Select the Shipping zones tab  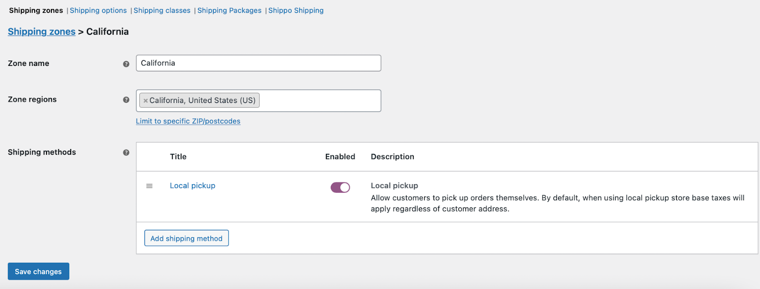[36, 10]
